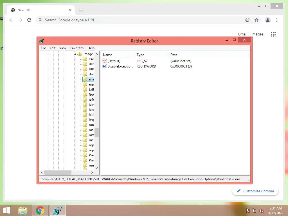Sort values by the Type column header
The height and width of the screenshot is (216, 288).
pyautogui.click(x=152, y=55)
